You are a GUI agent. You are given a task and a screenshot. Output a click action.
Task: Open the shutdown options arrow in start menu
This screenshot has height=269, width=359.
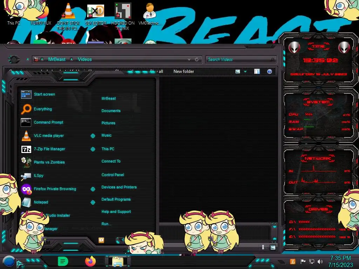click(x=120, y=240)
